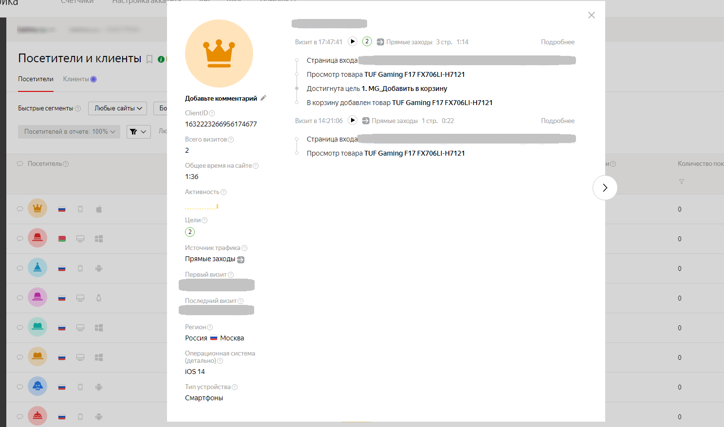This screenshot has height=427, width=724.
Task: Open help icon next to Последний визит
Action: tap(241, 301)
